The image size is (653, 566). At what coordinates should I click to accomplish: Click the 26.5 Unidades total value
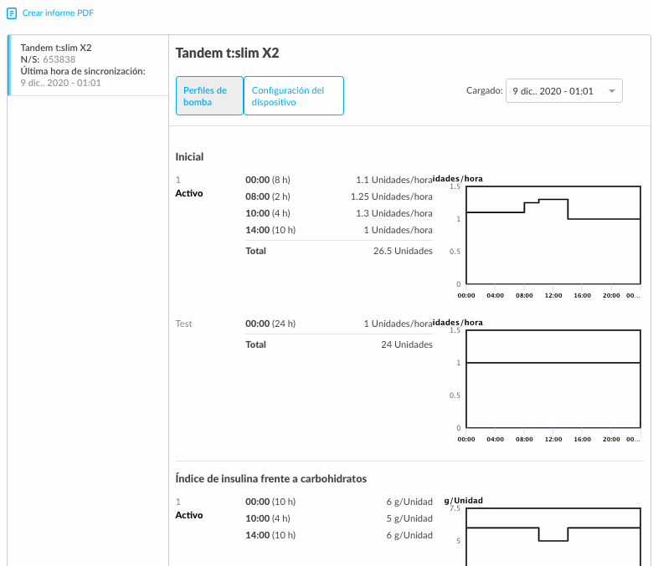point(403,251)
